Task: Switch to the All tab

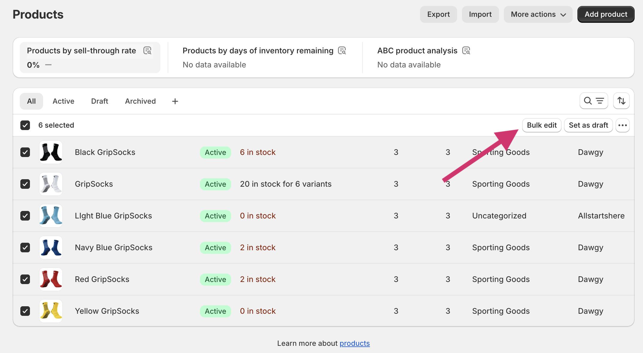Action: click(x=31, y=101)
